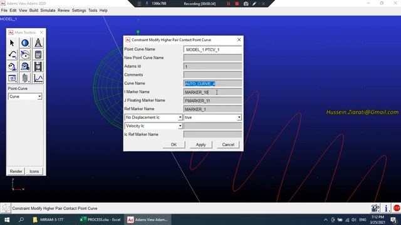
Task: Open the Help menu
Action: point(103,11)
